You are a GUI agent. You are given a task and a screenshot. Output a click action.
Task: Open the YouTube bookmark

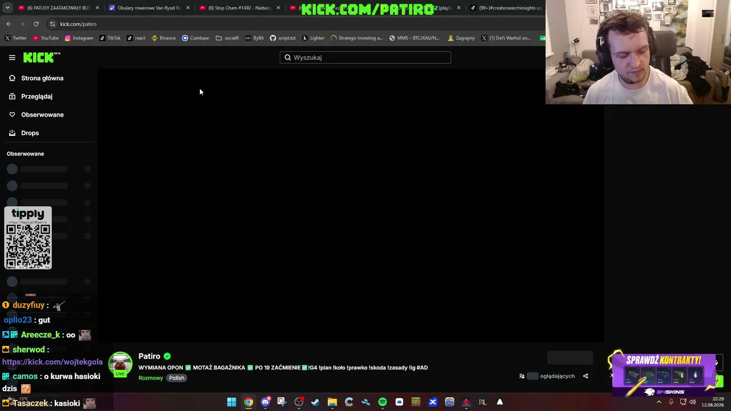click(x=46, y=38)
